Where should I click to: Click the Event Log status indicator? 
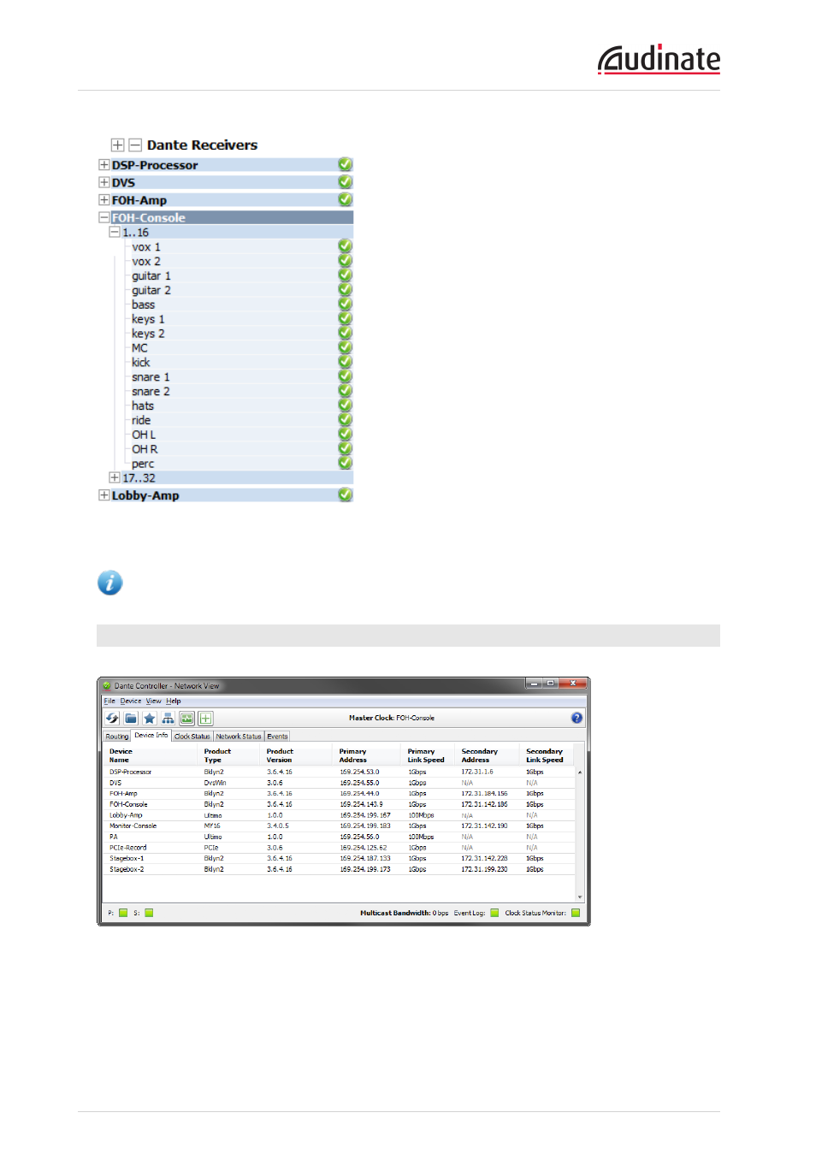[494, 913]
